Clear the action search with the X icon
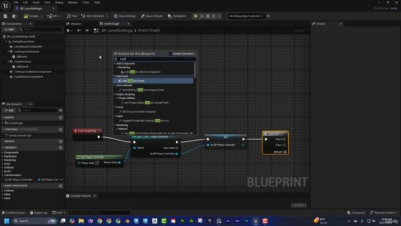The image size is (401, 226). (x=116, y=59)
